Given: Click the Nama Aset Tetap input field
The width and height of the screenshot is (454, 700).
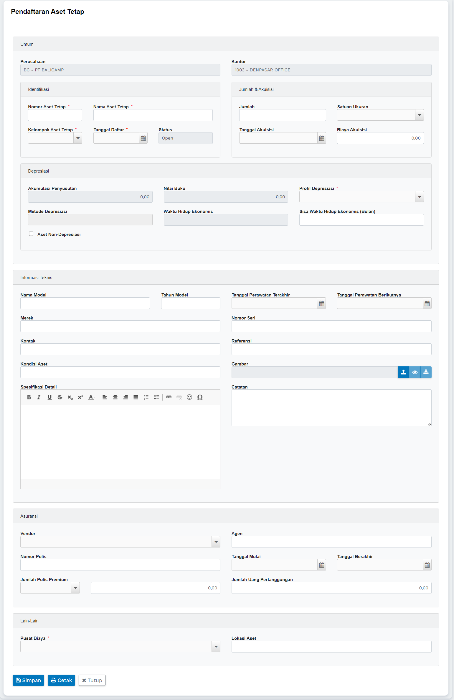Looking at the screenshot, I should (x=153, y=115).
